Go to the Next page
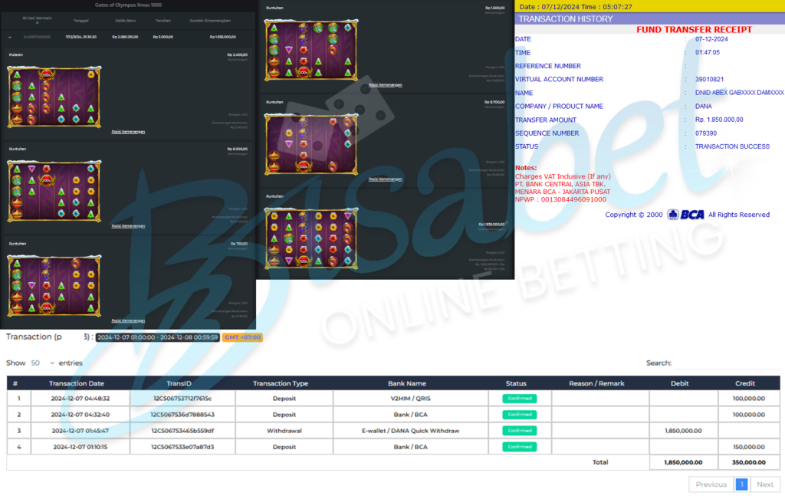Viewport: 785px width, 496px height. [x=764, y=485]
